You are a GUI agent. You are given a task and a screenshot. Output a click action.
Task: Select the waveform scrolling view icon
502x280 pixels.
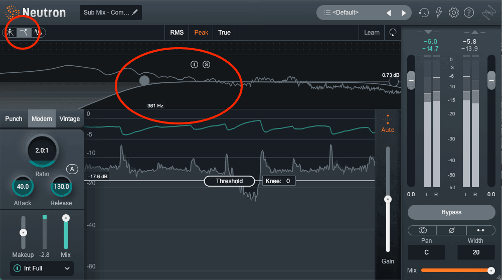point(38,32)
